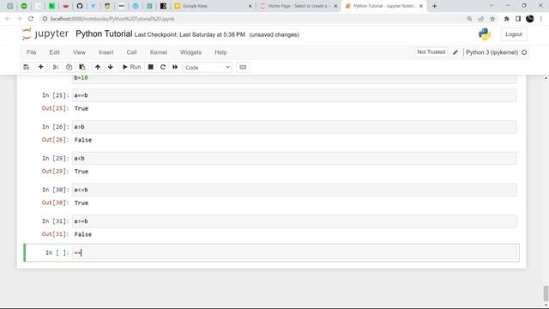
Task: Click the Jupyter logo
Action: 45,34
